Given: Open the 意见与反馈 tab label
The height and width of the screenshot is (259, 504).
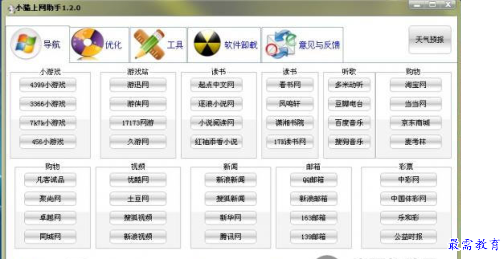Looking at the screenshot, I should pyautogui.click(x=319, y=45).
